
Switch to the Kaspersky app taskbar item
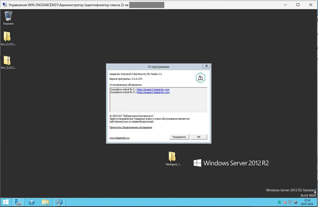point(59,202)
